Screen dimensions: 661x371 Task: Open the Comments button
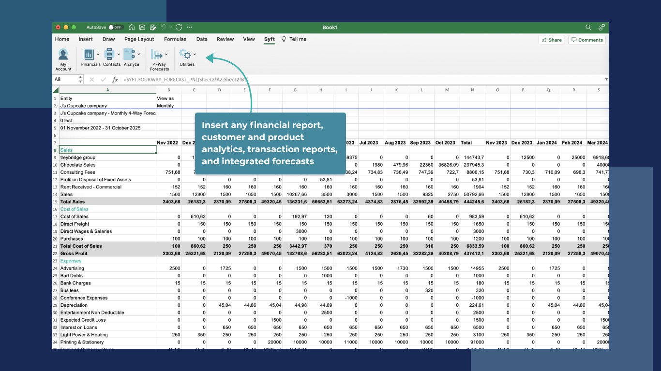tap(586, 40)
